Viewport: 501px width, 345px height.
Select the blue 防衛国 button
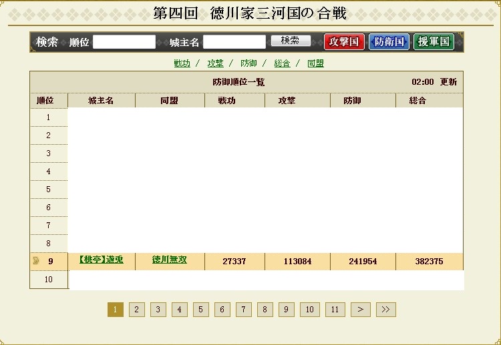389,42
